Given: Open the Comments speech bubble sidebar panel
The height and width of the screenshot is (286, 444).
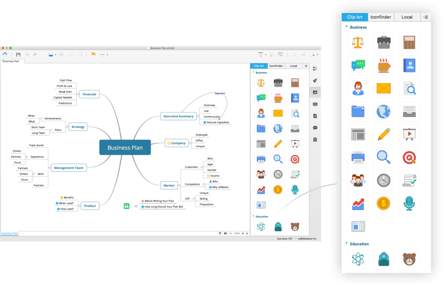Looking at the screenshot, I should pos(315,128).
